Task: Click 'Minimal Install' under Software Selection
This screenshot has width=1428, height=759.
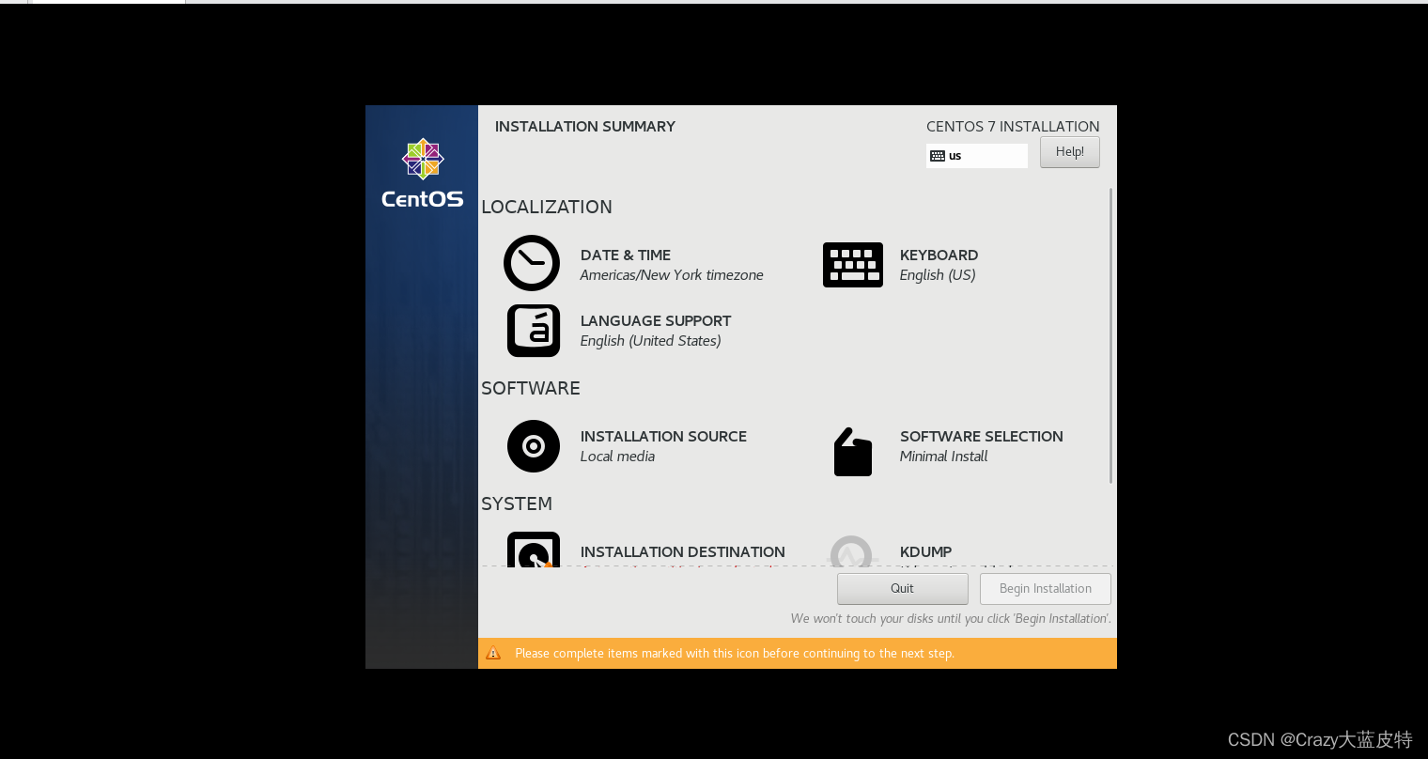Action: (x=943, y=456)
